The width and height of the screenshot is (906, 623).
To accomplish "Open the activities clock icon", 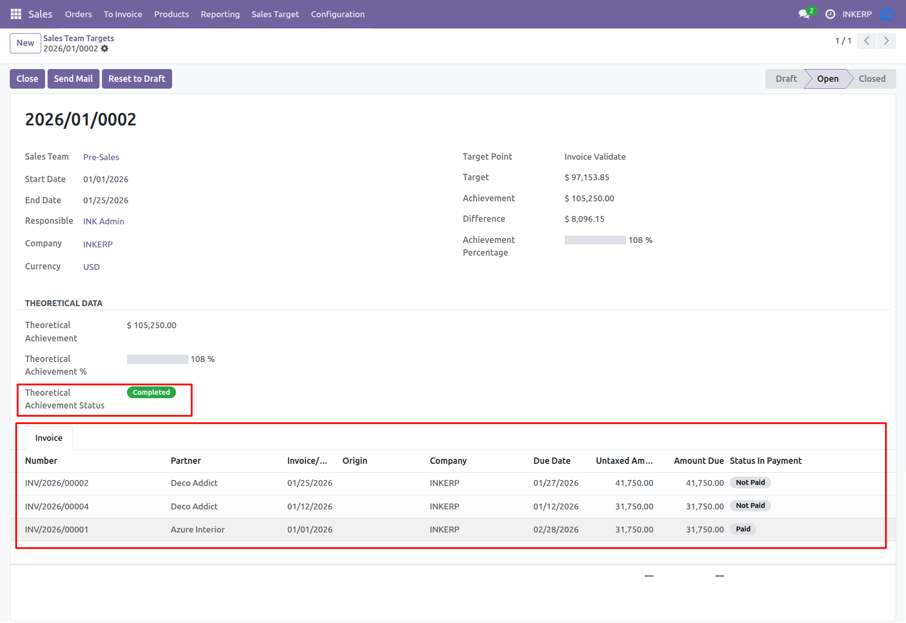I will pos(830,14).
